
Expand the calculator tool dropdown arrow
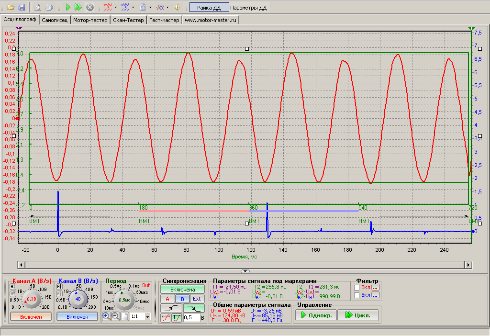click(150, 7)
